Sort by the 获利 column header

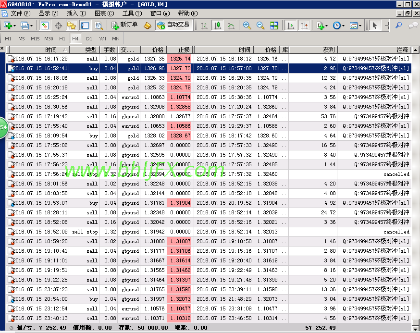313,50
